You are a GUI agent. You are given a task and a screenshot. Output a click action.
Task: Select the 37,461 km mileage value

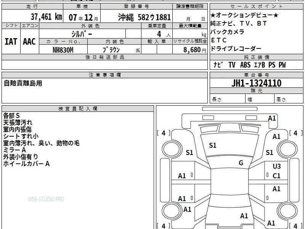click(46, 17)
